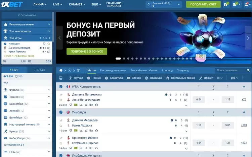Select Волейбол in the sports filter bar
Viewport: 252px width, 157px height.
click(153, 78)
